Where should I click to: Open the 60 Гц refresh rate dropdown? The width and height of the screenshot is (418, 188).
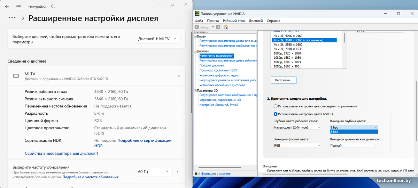tap(153, 171)
